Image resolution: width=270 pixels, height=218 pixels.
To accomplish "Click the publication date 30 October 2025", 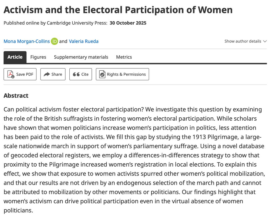I will 128,23.
